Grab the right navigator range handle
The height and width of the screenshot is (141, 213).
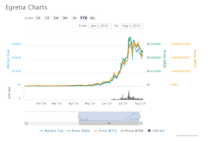coord(139,116)
